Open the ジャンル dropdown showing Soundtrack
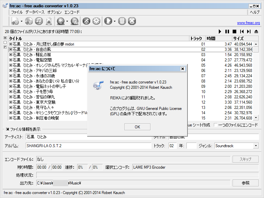The image size is (264, 198). point(255,146)
